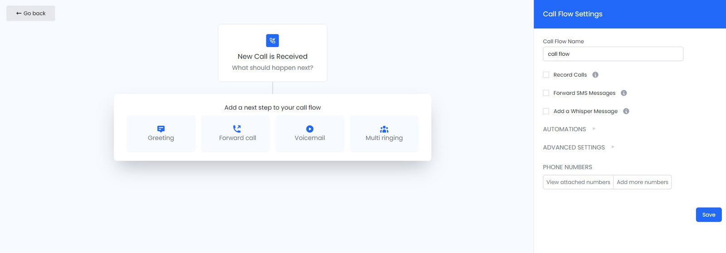Open info icon next to Record Calls

click(595, 75)
